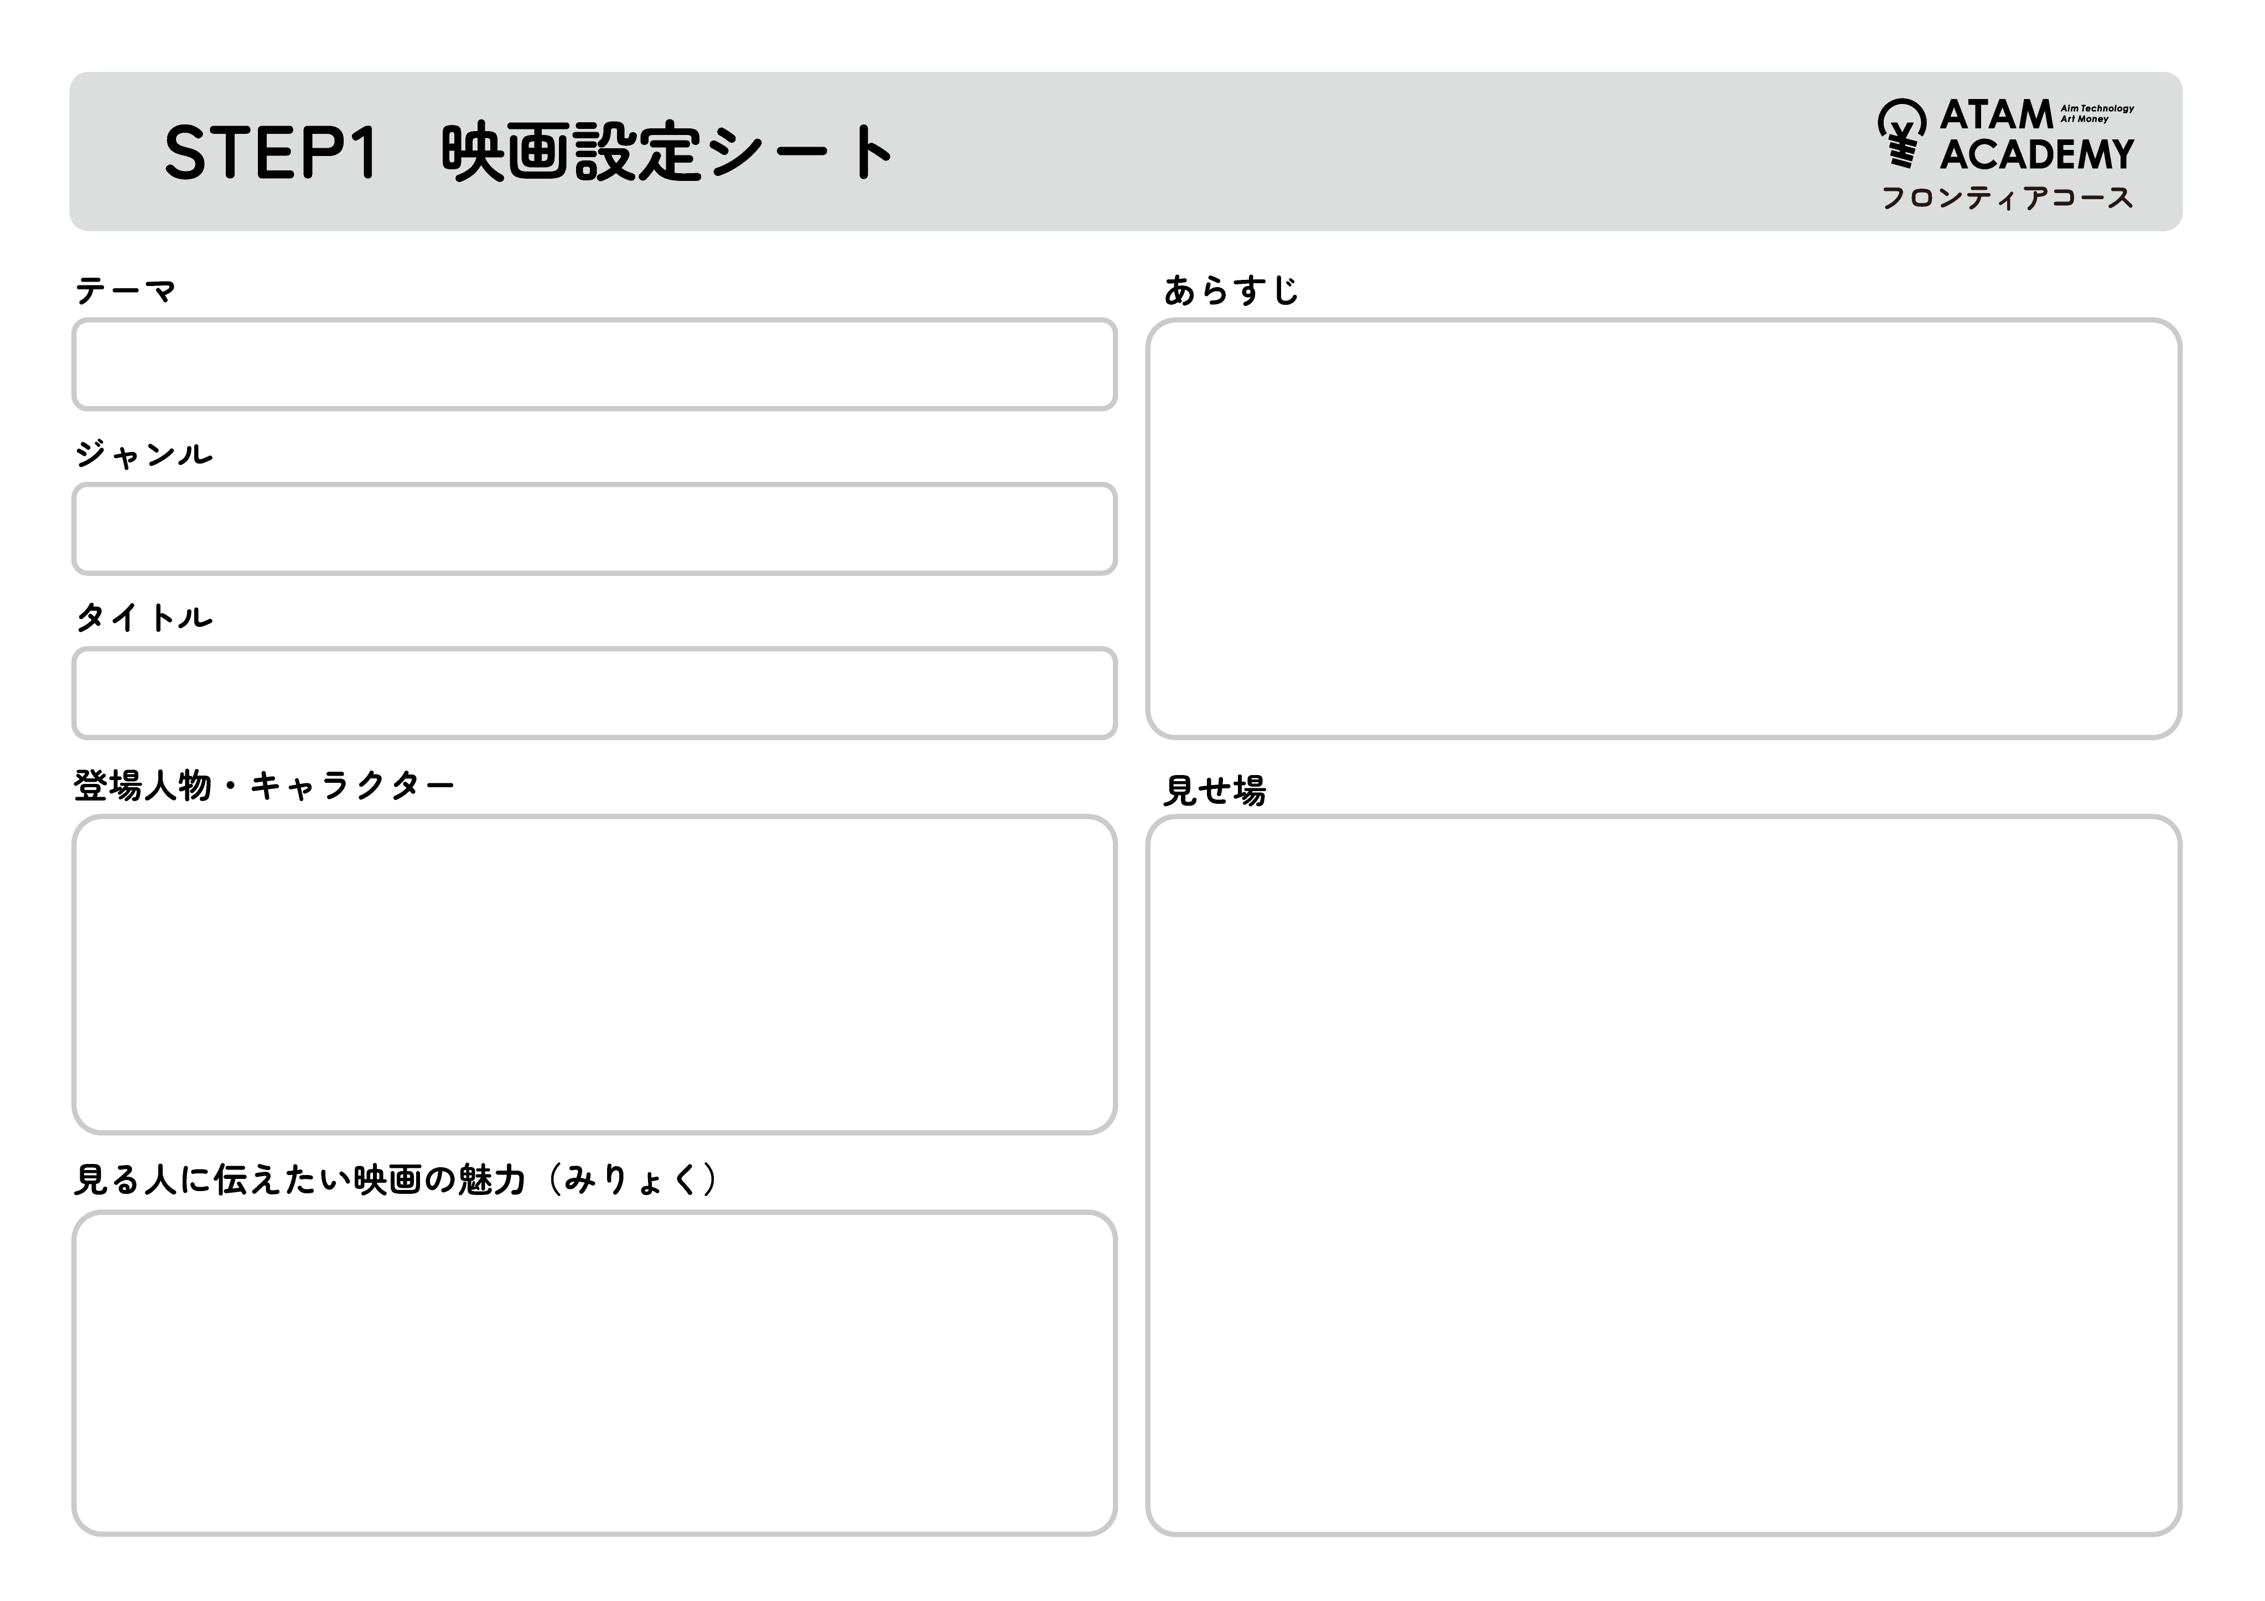Click the 見る人に伝えたい映画の魅力 text area
2265x1601 pixels.
click(x=595, y=1373)
